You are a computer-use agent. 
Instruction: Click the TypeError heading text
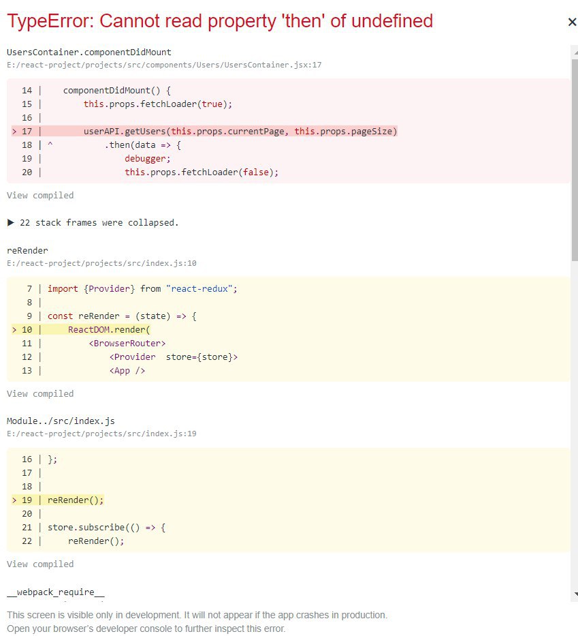pyautogui.click(x=219, y=21)
